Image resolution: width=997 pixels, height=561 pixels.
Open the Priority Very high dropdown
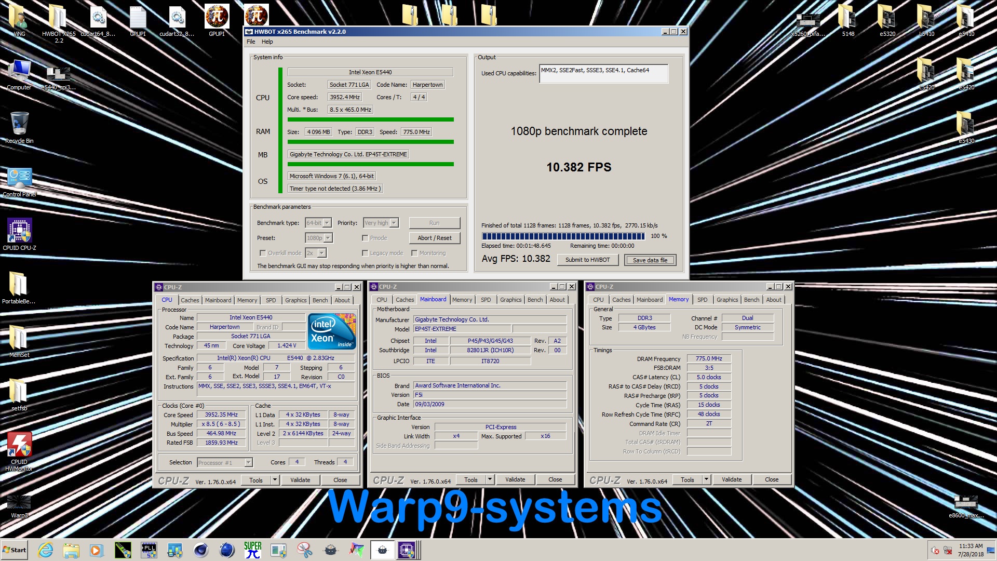click(x=381, y=223)
